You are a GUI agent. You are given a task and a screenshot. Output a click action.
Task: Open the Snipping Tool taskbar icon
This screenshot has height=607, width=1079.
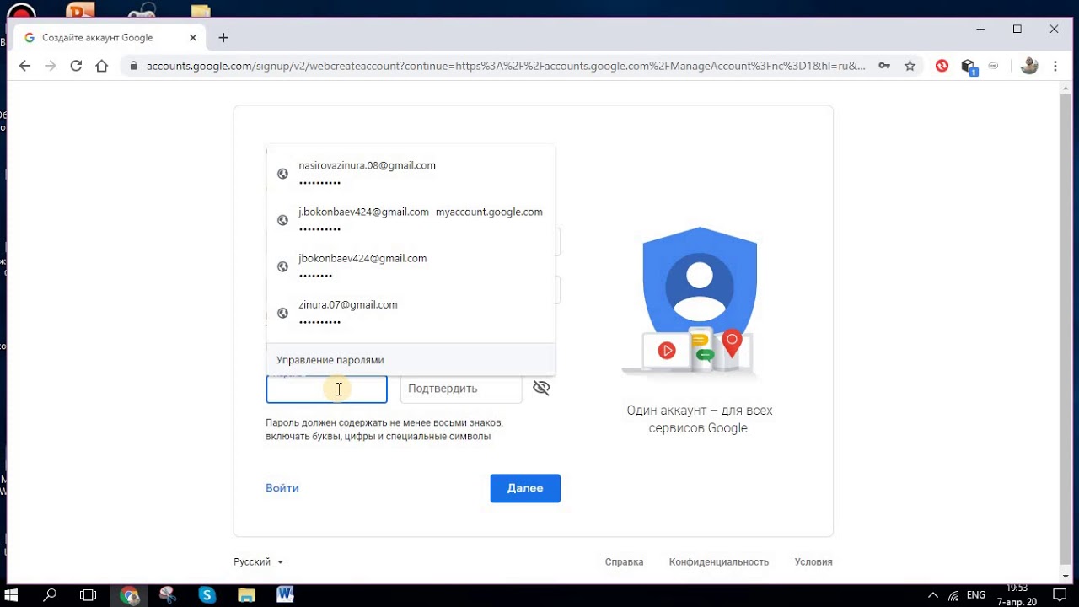167,595
